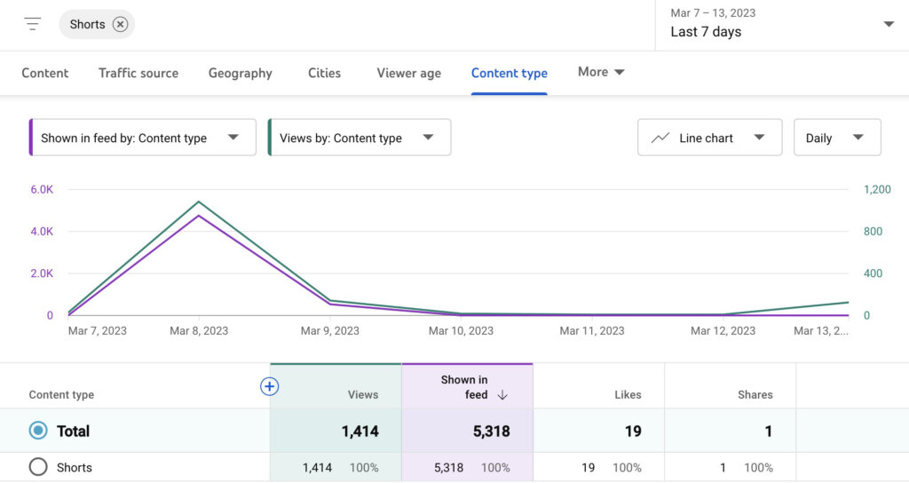Screen dimensions: 909x483
Task: Click the Mar 11, 2023 axis label
Action: pos(592,331)
